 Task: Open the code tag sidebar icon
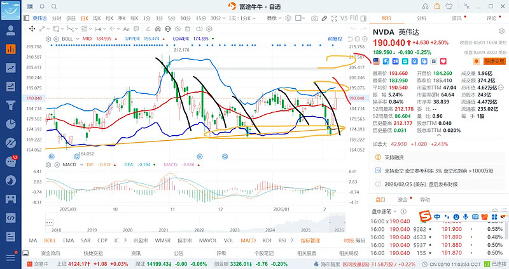pyautogui.click(x=11, y=218)
